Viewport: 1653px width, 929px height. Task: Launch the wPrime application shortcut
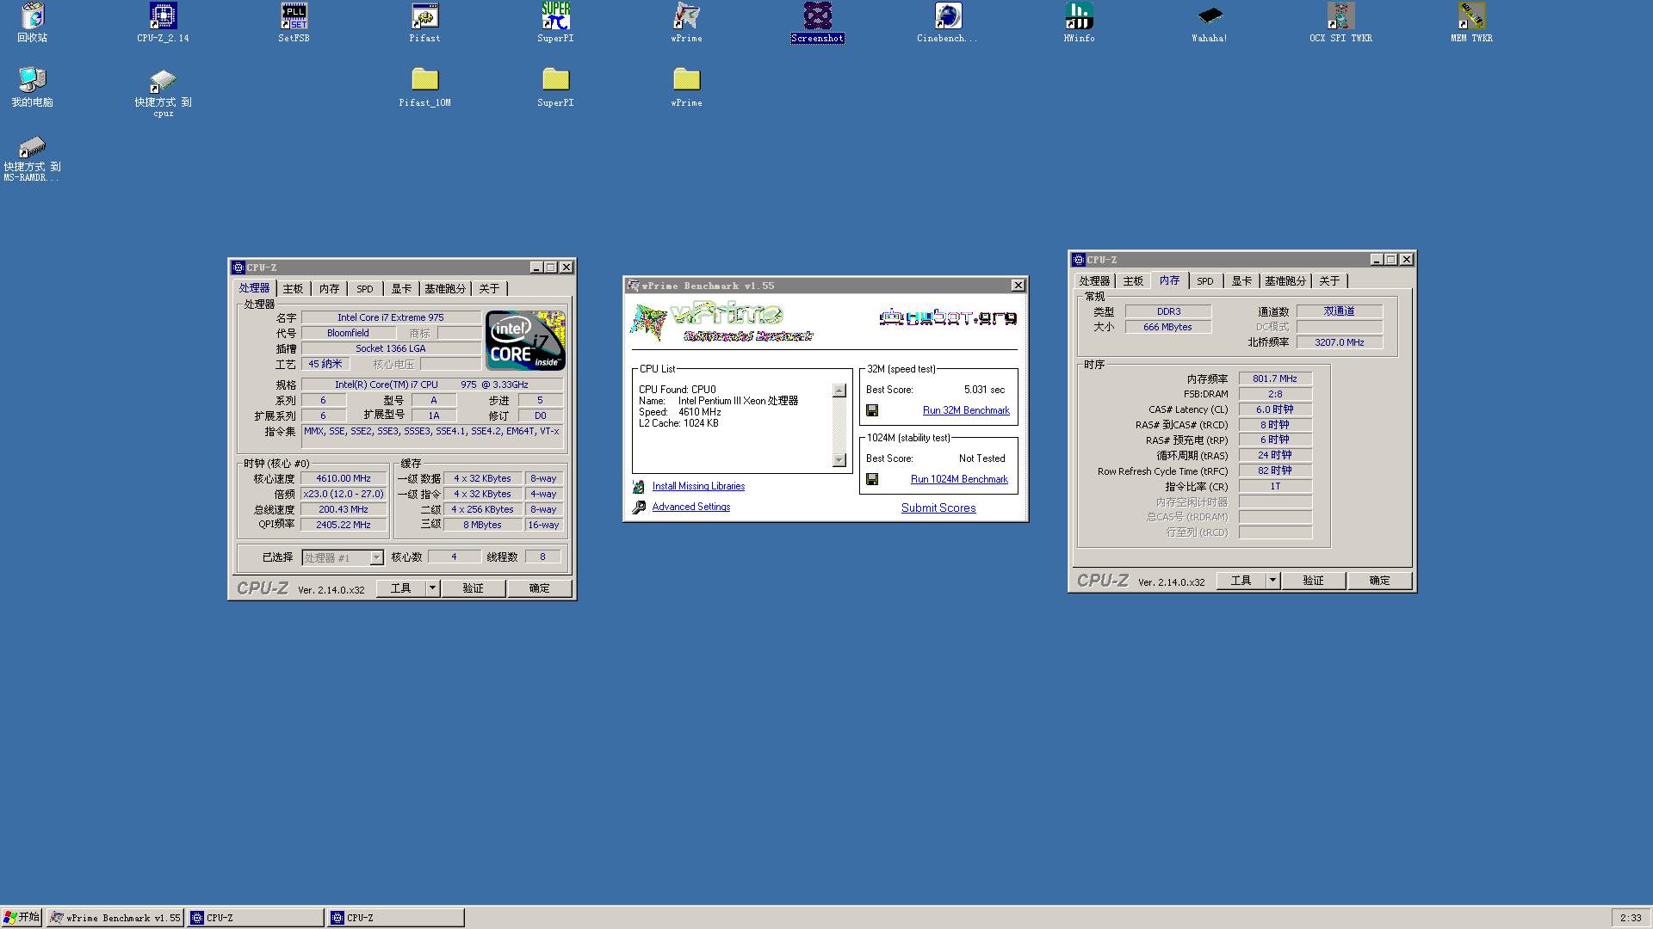[x=686, y=22]
